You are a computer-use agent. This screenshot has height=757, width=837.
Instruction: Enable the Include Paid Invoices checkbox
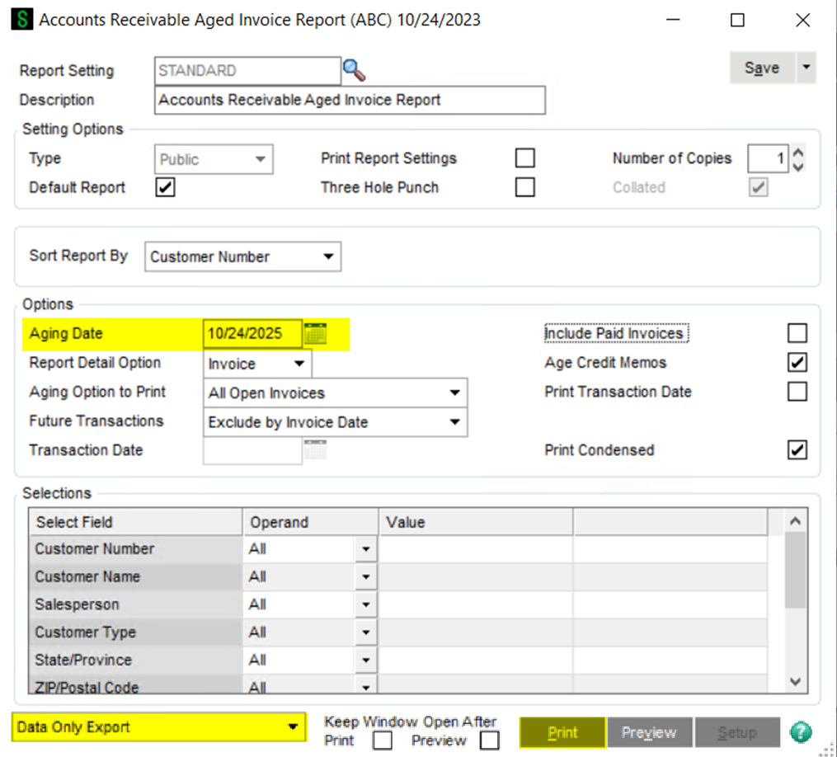(797, 332)
